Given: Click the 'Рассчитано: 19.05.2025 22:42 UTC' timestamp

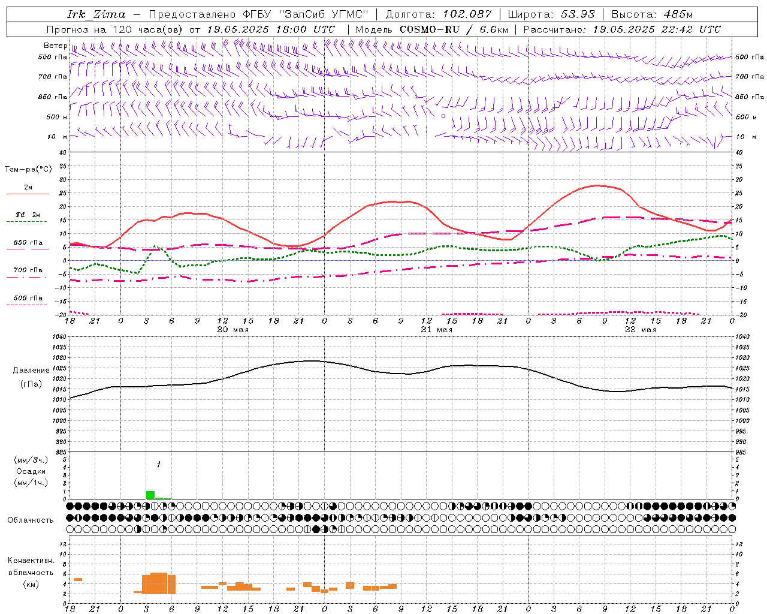Looking at the screenshot, I should coord(622,29).
